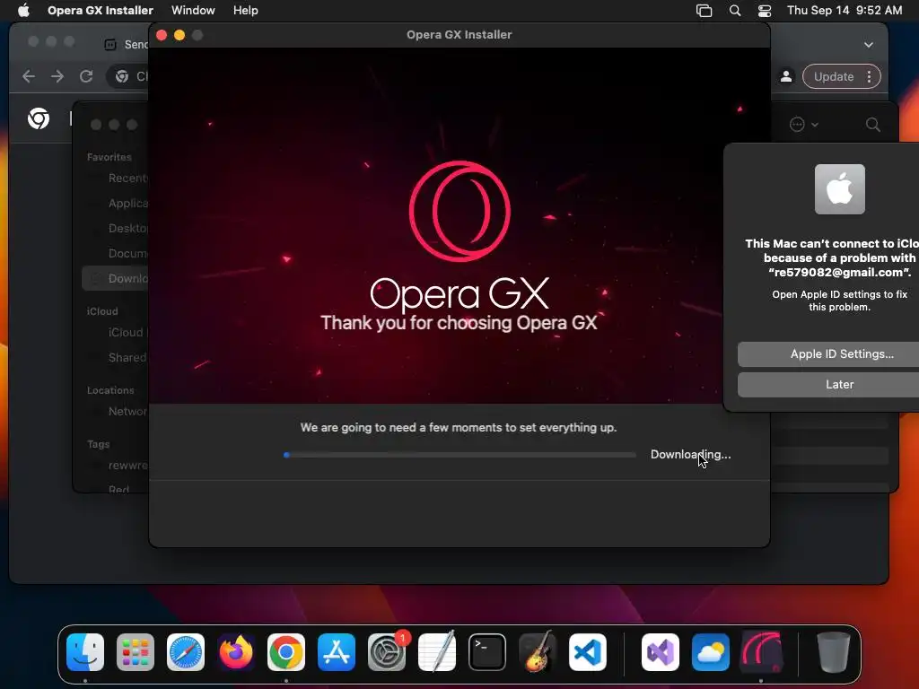Open the Apple menu
This screenshot has height=689, width=919.
click(23, 10)
